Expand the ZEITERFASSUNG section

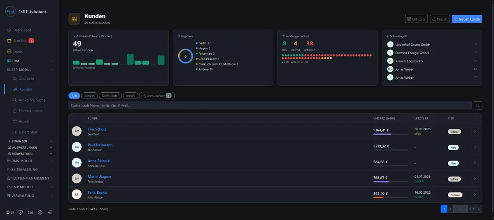(x=30, y=169)
